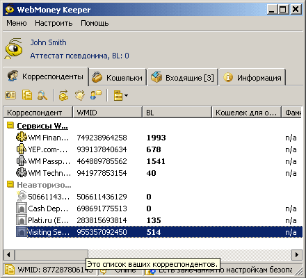Open the Меню menu
Image resolution: width=306 pixels, height=278 pixels.
17,23
